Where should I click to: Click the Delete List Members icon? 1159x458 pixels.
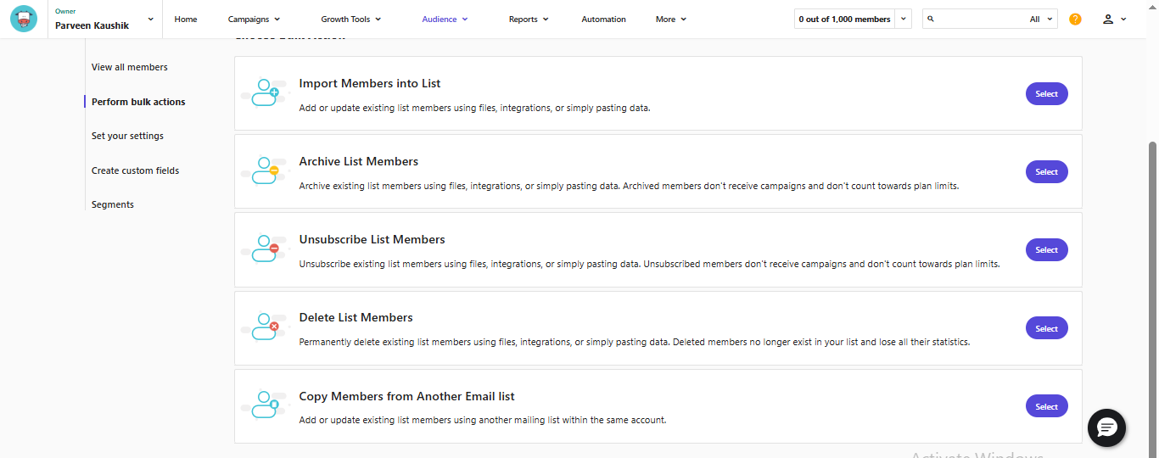pyautogui.click(x=265, y=327)
